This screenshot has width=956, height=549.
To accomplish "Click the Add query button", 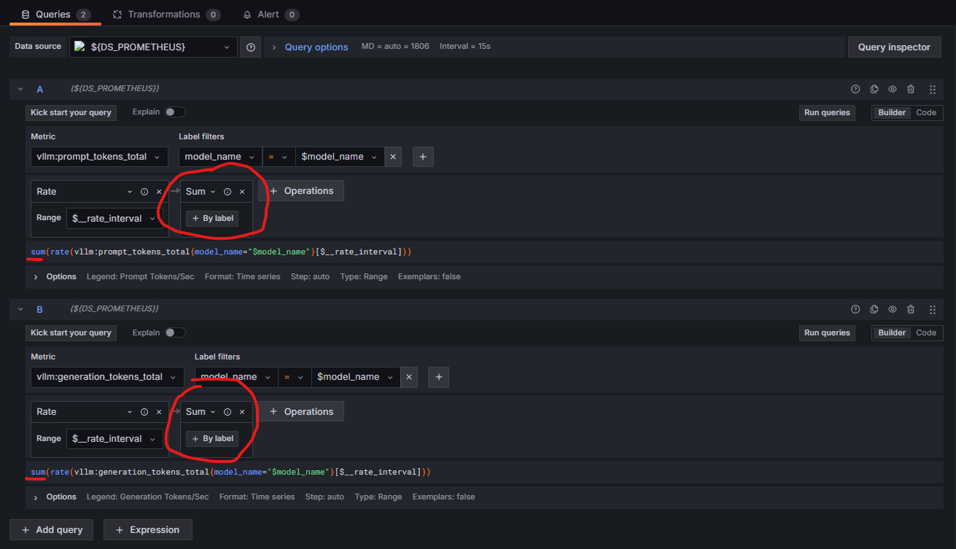I will (x=53, y=530).
